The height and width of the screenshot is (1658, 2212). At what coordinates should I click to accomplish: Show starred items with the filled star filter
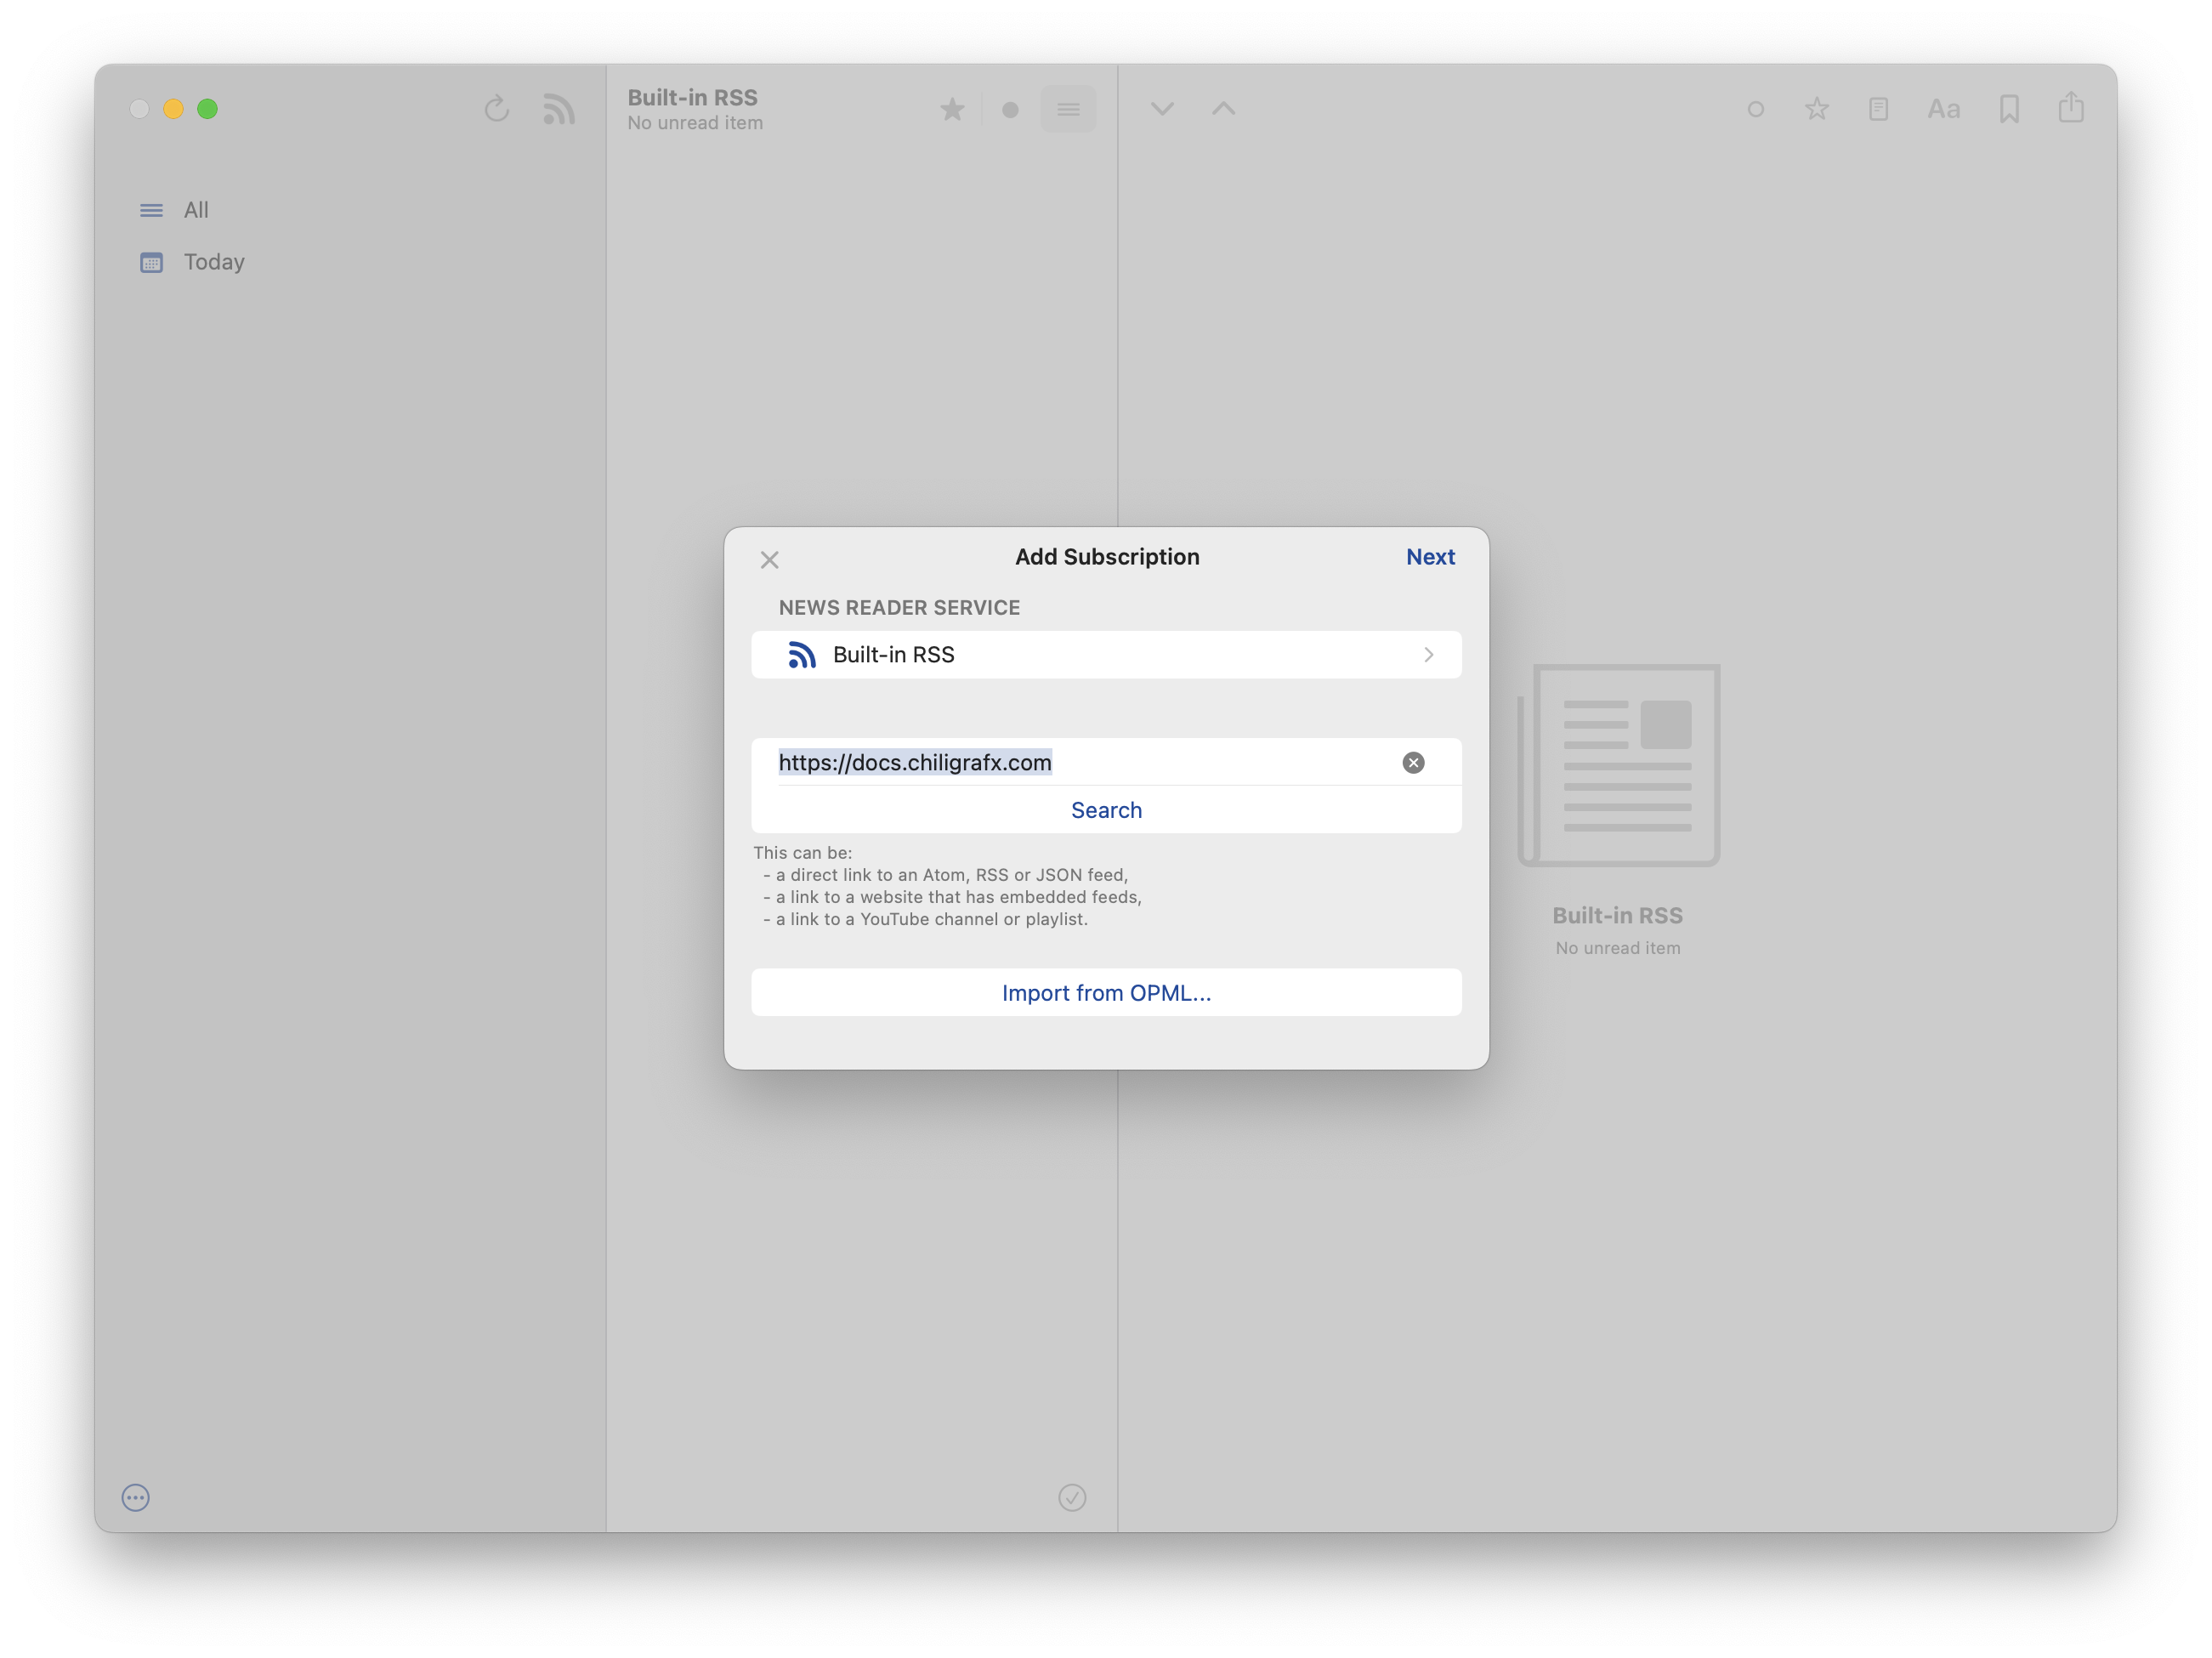click(x=952, y=109)
